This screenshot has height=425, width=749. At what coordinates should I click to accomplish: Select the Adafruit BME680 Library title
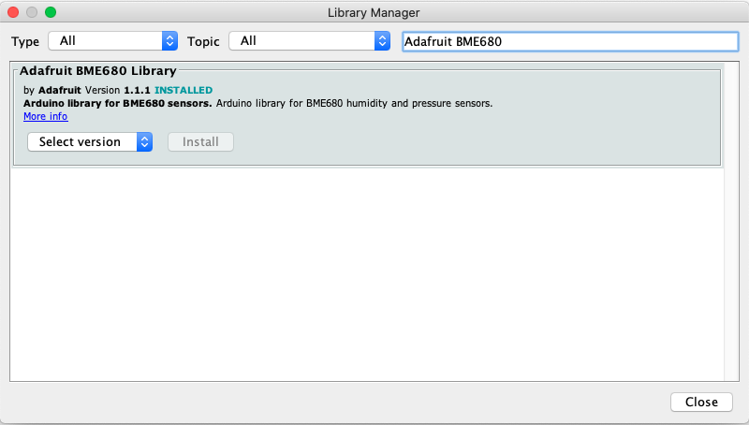(x=98, y=70)
